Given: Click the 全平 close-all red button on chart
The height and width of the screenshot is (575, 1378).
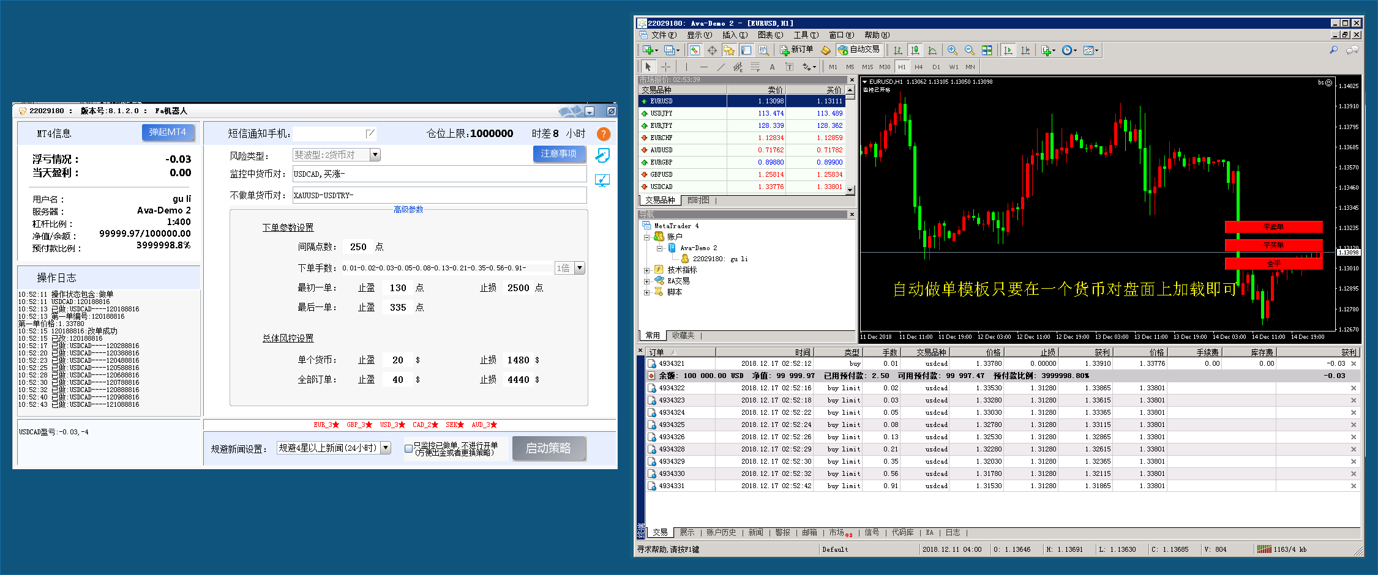Looking at the screenshot, I should 1273,264.
